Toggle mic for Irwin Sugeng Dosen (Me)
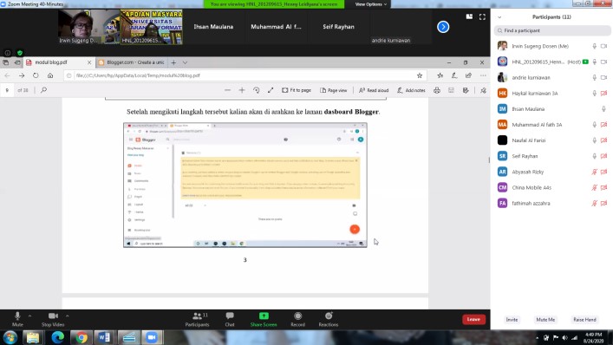Viewport: 613px width, 345px height. coord(594,46)
